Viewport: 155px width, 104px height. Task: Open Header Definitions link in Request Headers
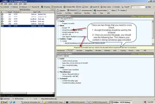pos(145,16)
